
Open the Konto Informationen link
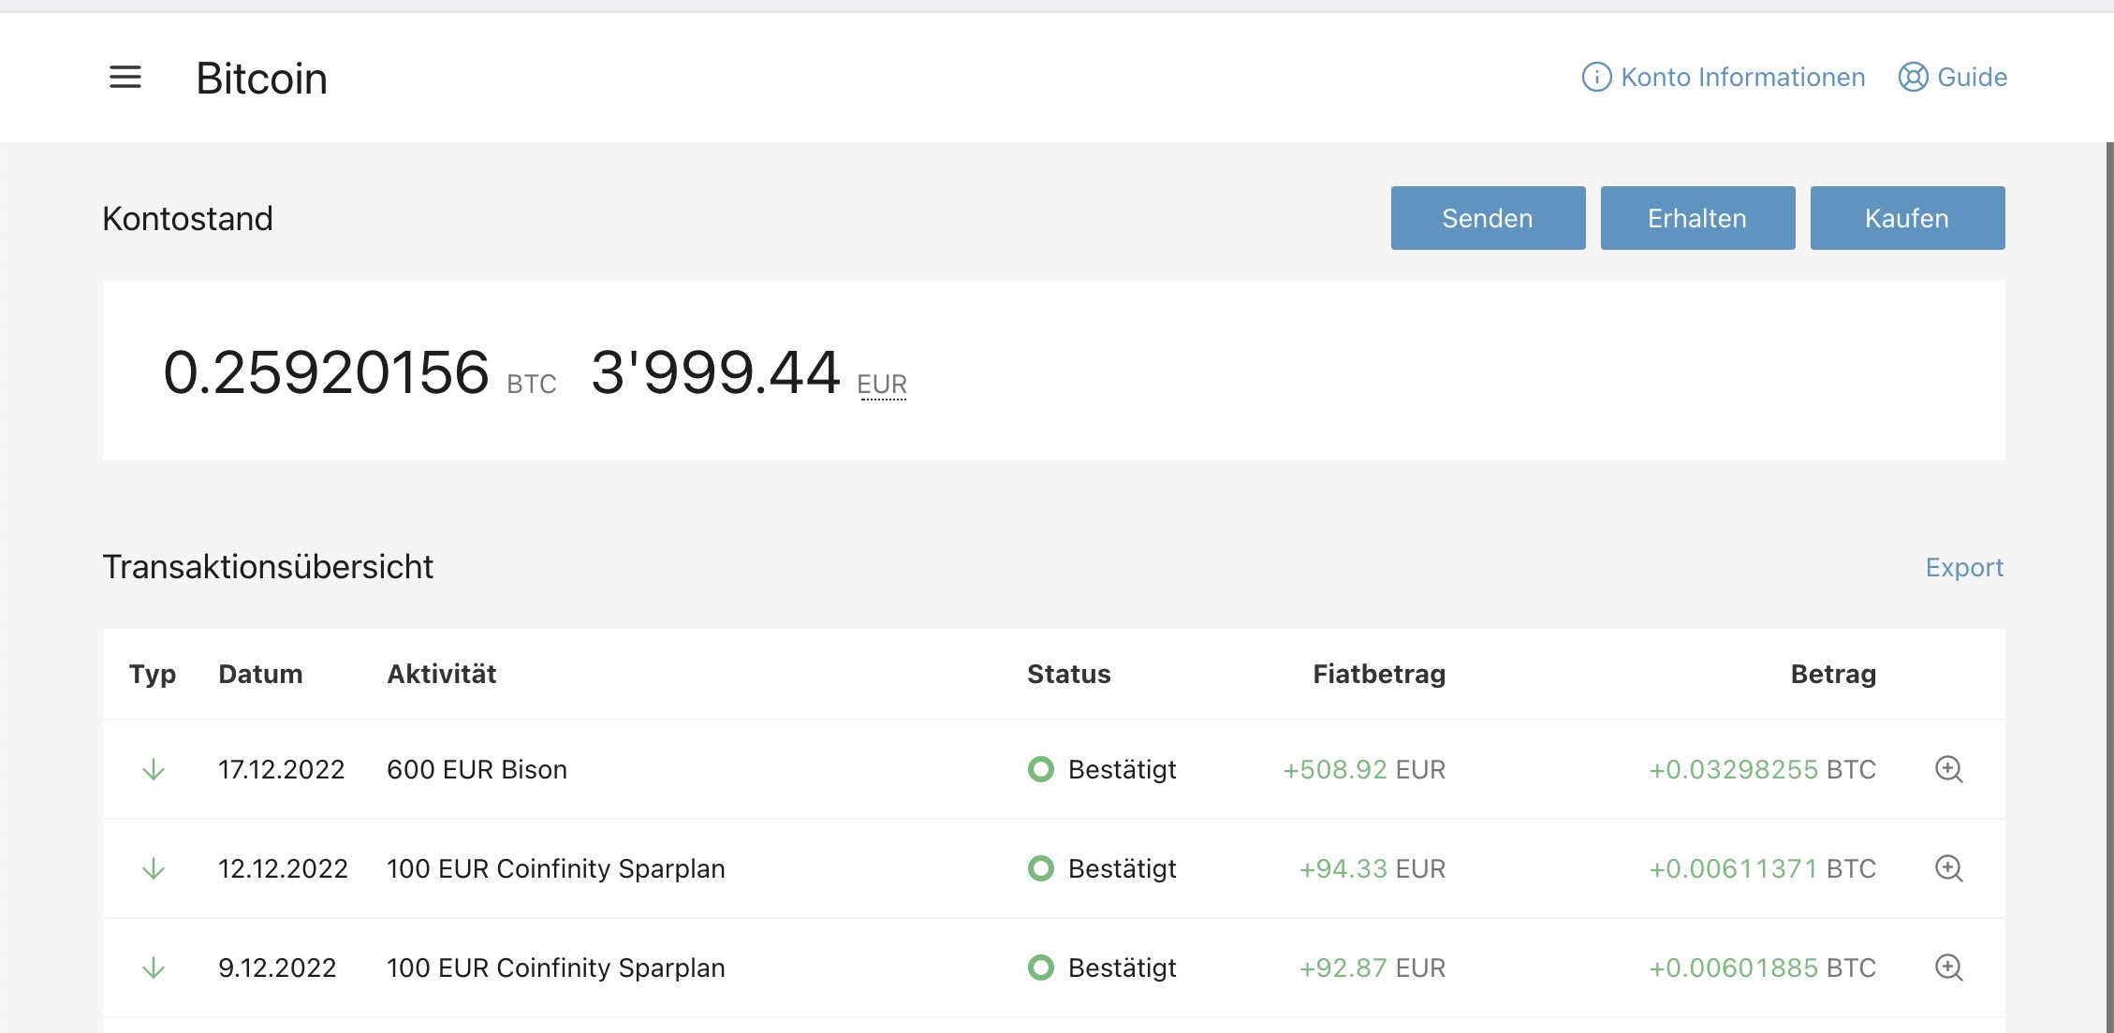pyautogui.click(x=1742, y=77)
